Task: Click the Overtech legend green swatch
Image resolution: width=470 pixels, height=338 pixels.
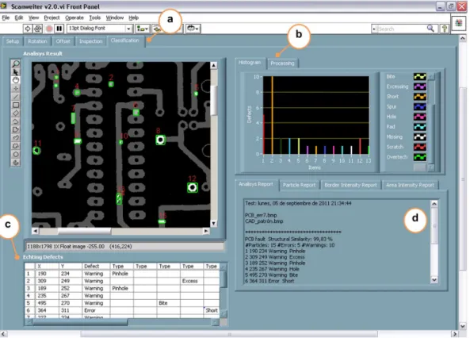Action: (419, 156)
